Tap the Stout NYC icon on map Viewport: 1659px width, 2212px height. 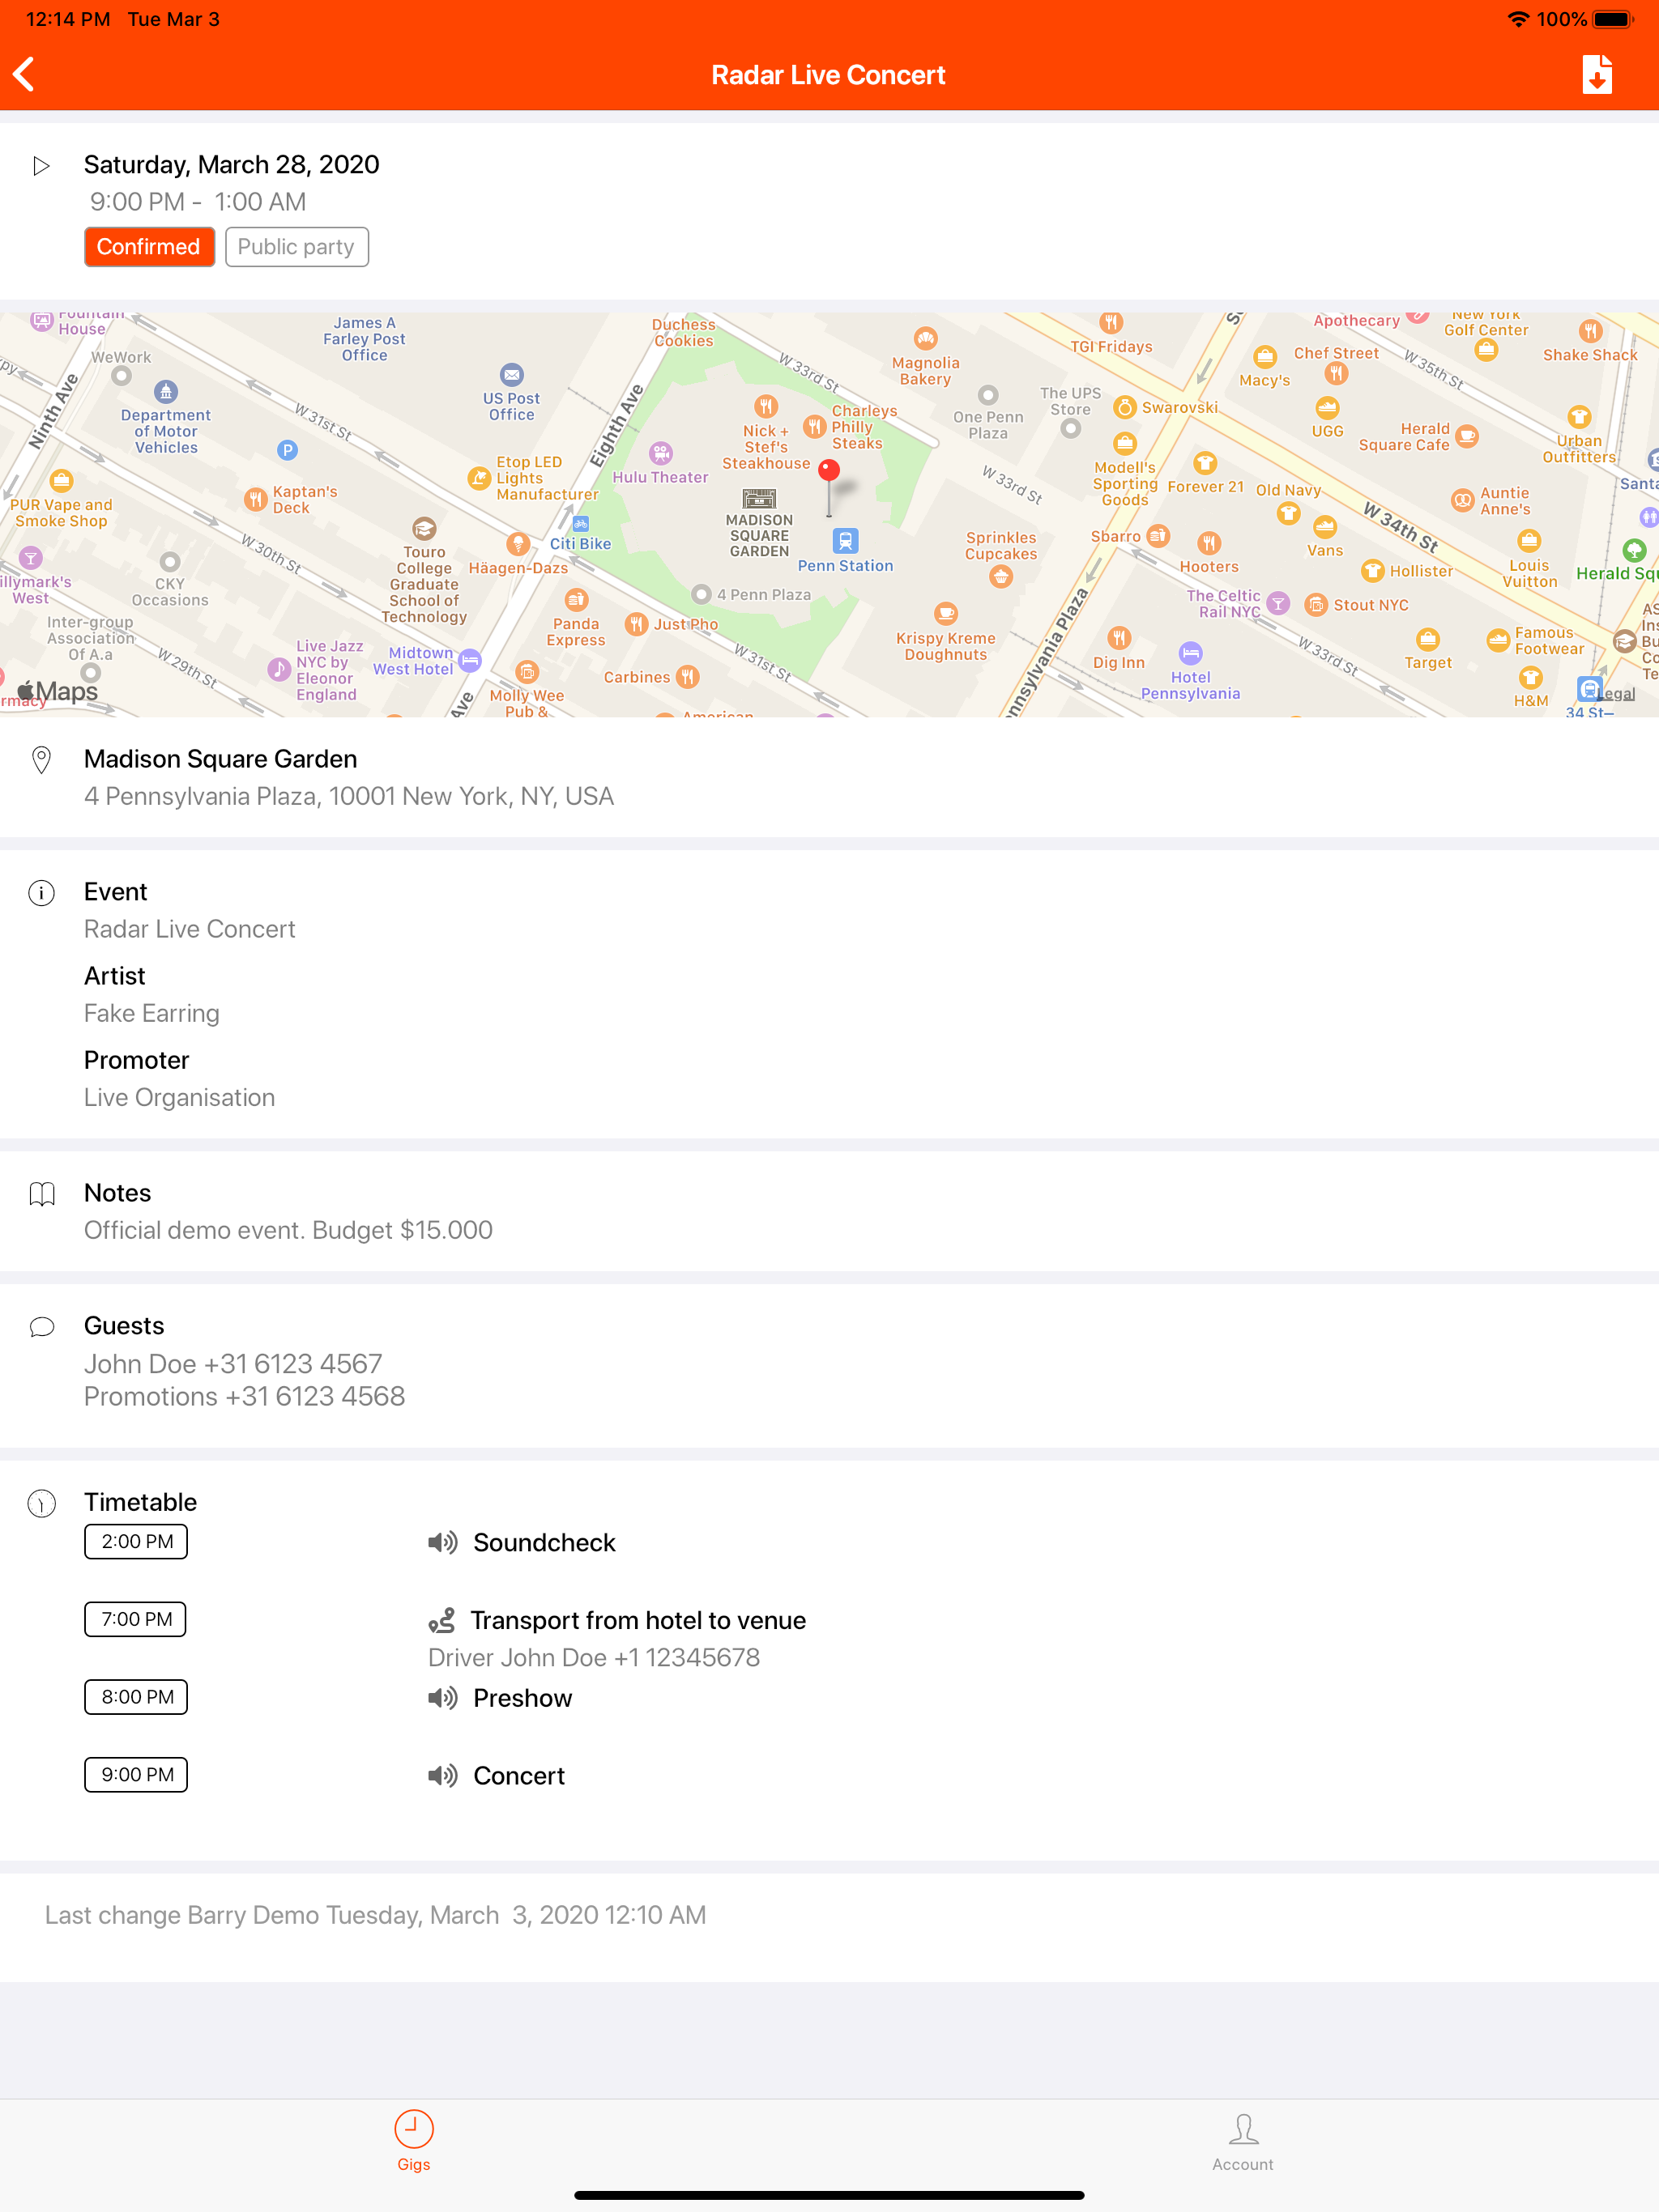[1317, 605]
